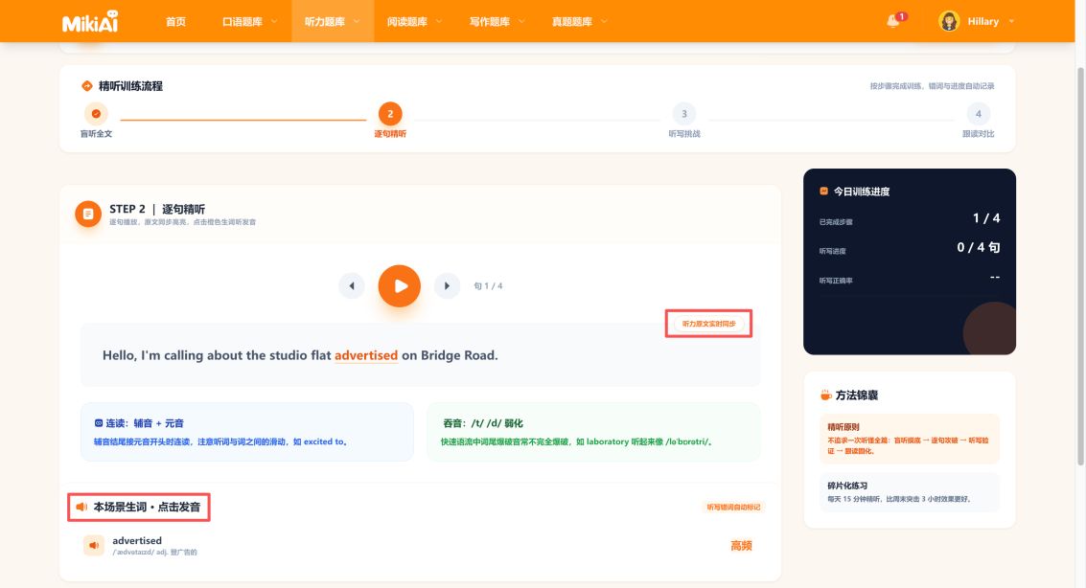Expand the 口语题库 dropdown
This screenshot has height=588, width=1086.
tap(249, 21)
